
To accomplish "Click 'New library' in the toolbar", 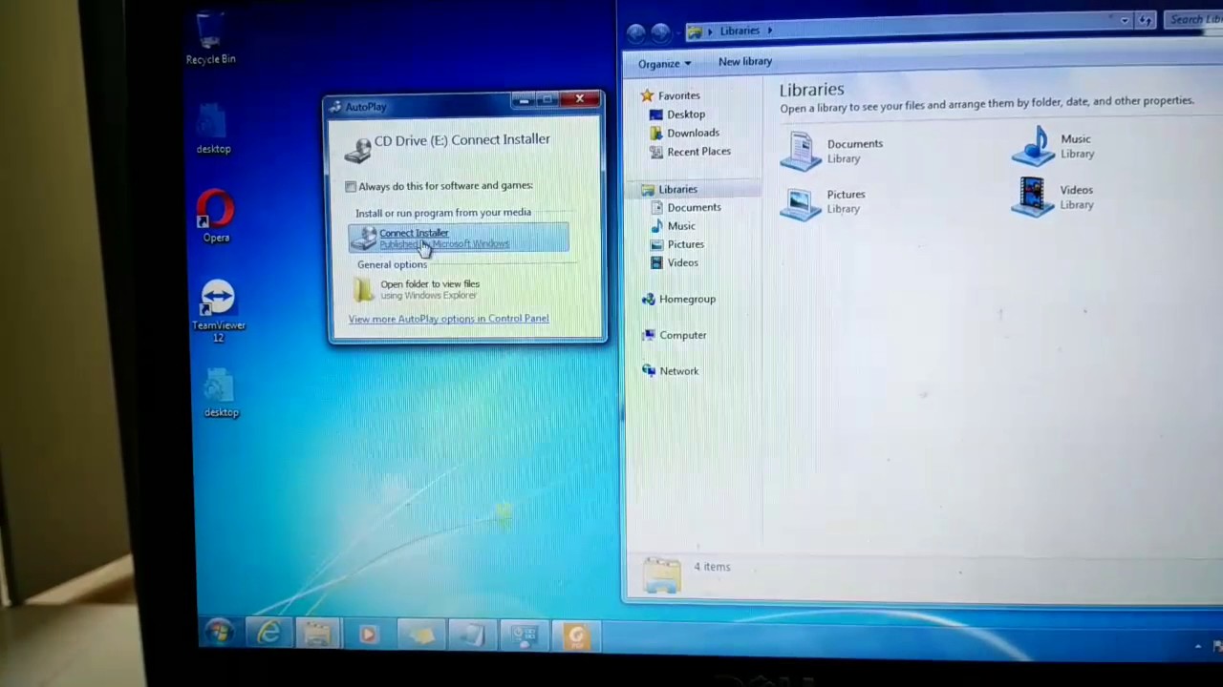I will tap(745, 61).
